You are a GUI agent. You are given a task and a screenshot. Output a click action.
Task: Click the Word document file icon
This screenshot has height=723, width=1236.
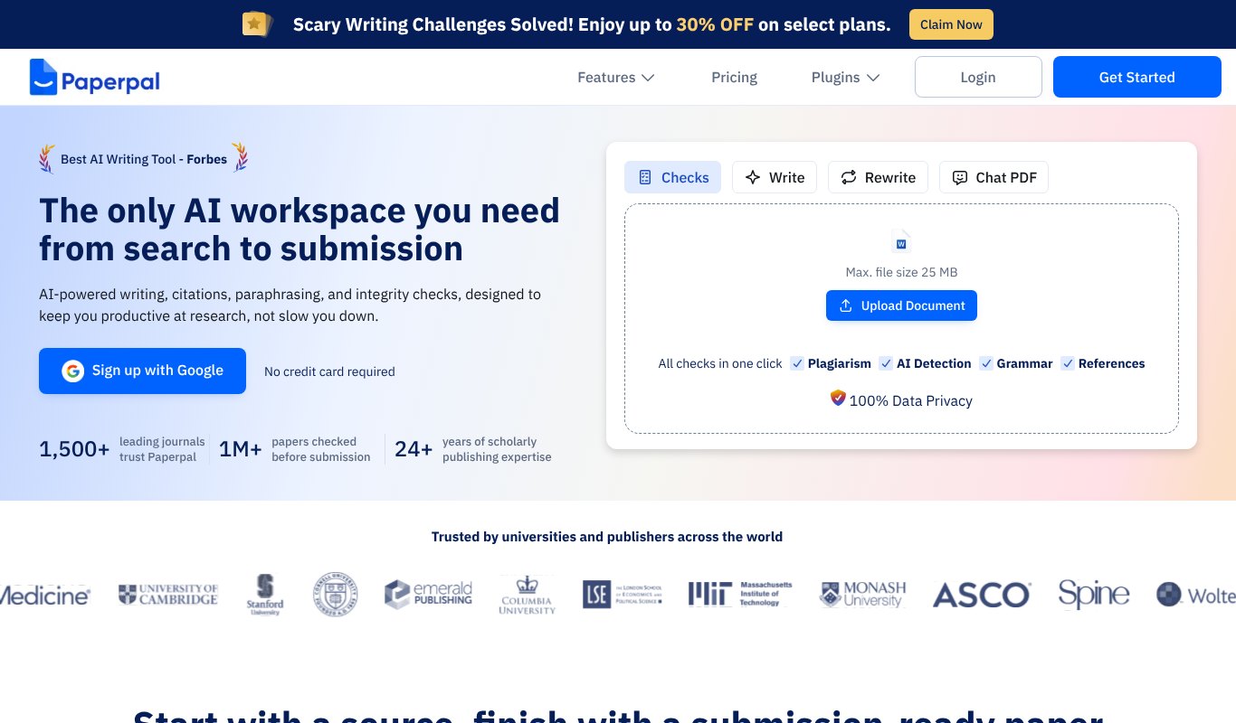pos(900,241)
